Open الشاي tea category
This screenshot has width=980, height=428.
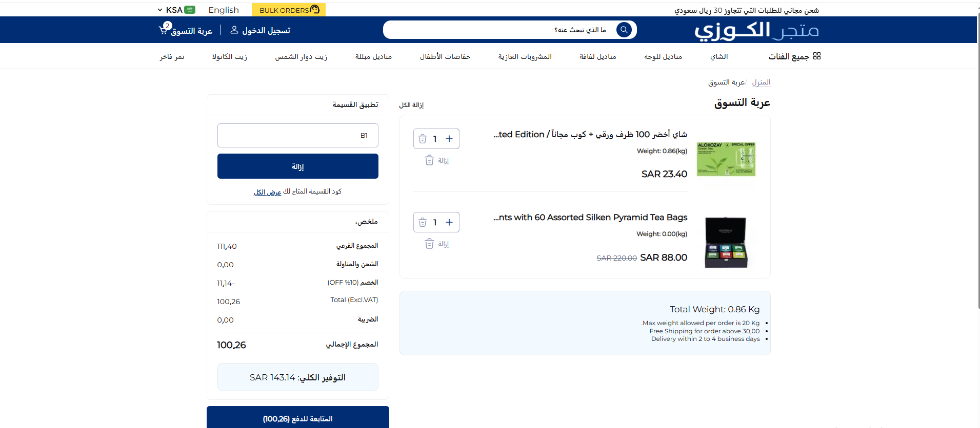click(x=719, y=56)
